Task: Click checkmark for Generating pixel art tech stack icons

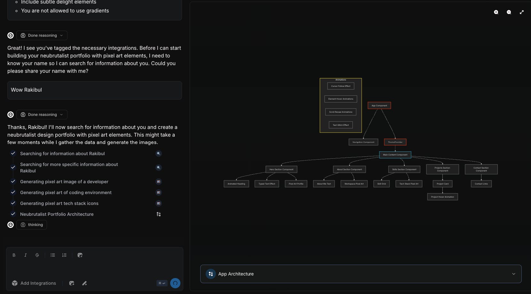Action: coord(13,203)
